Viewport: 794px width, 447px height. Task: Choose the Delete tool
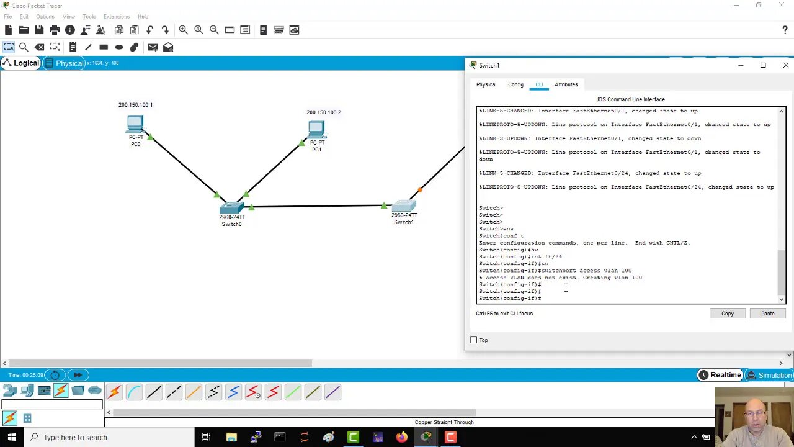39,47
